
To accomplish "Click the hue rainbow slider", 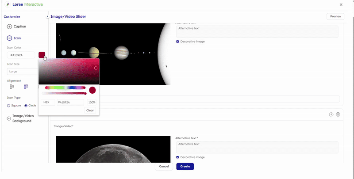I will 65,88.
